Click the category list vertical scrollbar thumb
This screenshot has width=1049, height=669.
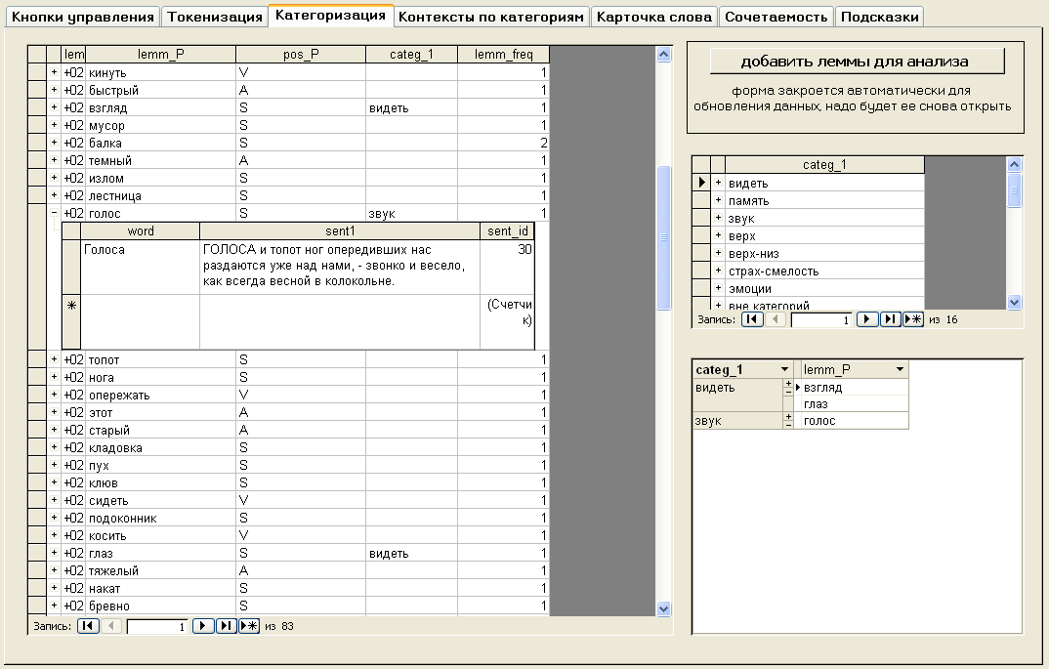1014,190
